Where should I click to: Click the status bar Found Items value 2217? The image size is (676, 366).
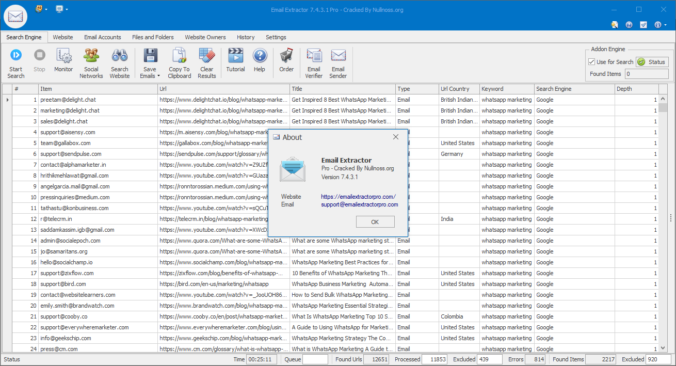pos(601,359)
